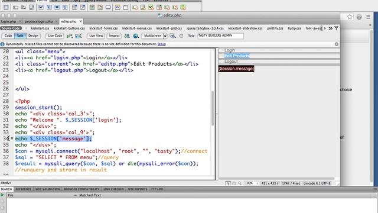The image size is (378, 213).
Task: Insert Spry Validation Checkbox
Action: point(151,8)
